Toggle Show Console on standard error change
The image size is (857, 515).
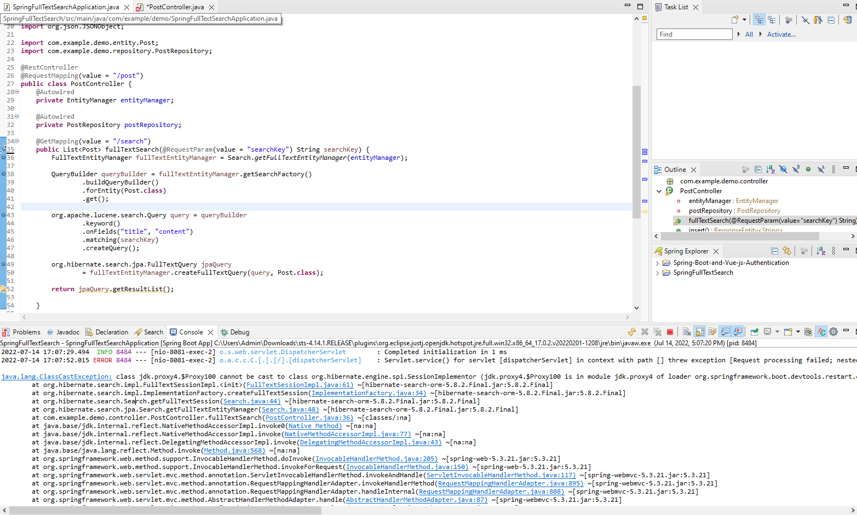click(738, 332)
